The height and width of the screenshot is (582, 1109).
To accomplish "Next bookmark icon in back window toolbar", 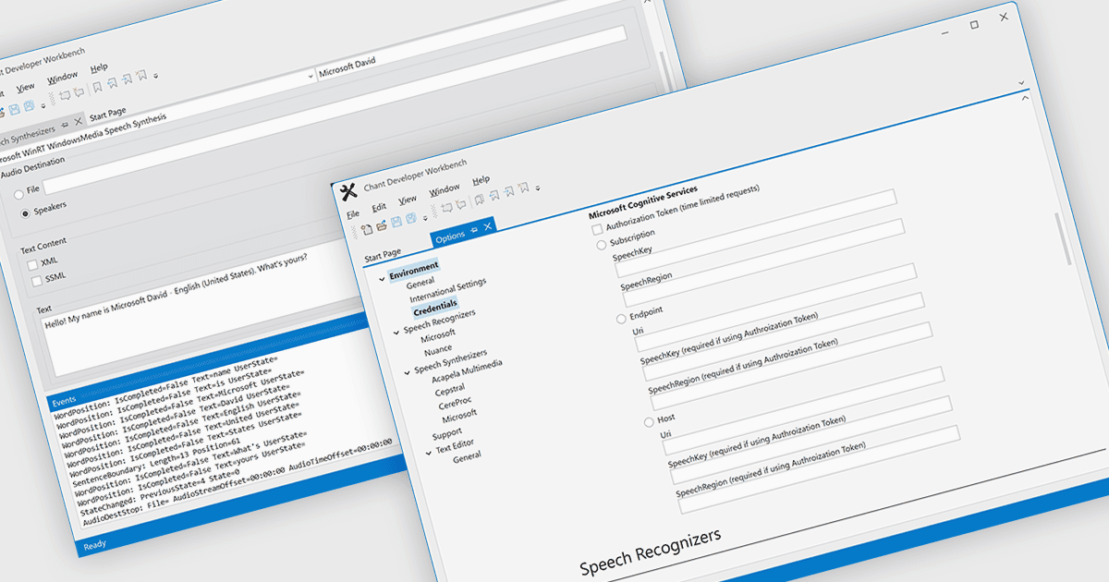I will click(x=127, y=80).
